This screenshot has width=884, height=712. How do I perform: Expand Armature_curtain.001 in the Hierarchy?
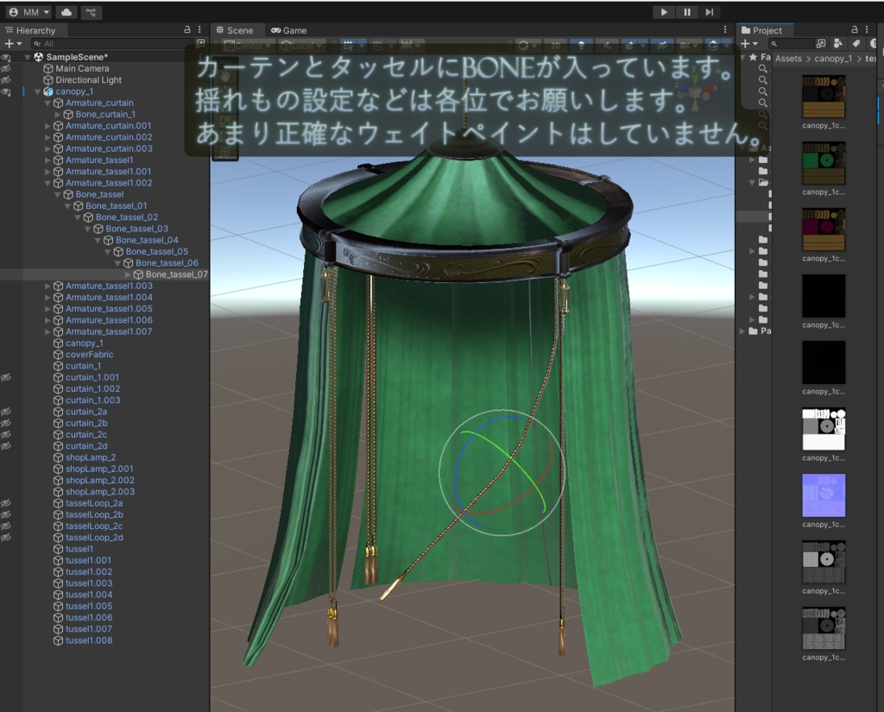(x=47, y=124)
